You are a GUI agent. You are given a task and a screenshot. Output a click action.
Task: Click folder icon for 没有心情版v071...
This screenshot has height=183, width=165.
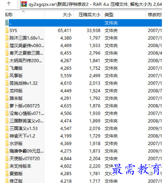[x=7, y=113]
